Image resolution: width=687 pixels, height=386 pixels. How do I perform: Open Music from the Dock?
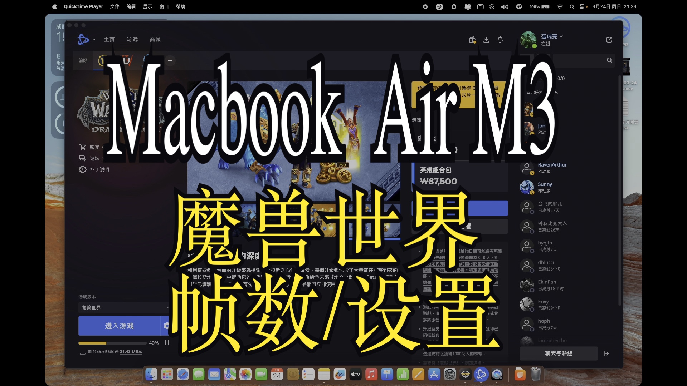point(371,375)
